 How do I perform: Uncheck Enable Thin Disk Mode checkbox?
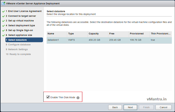pyautogui.click(x=48, y=97)
